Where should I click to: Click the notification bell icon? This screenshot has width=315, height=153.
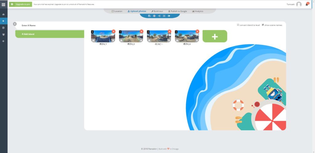click(x=307, y=4)
